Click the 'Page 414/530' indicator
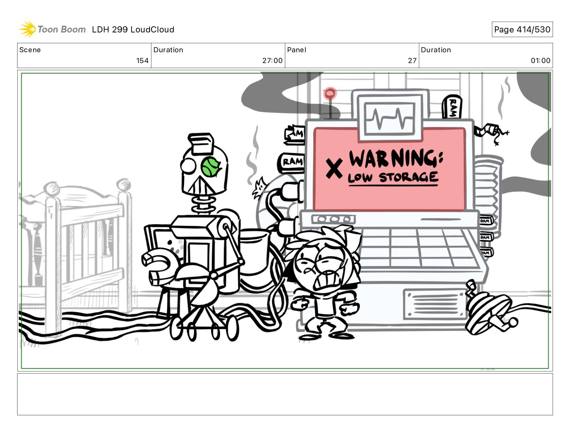This screenshot has height=441, width=571. click(522, 30)
